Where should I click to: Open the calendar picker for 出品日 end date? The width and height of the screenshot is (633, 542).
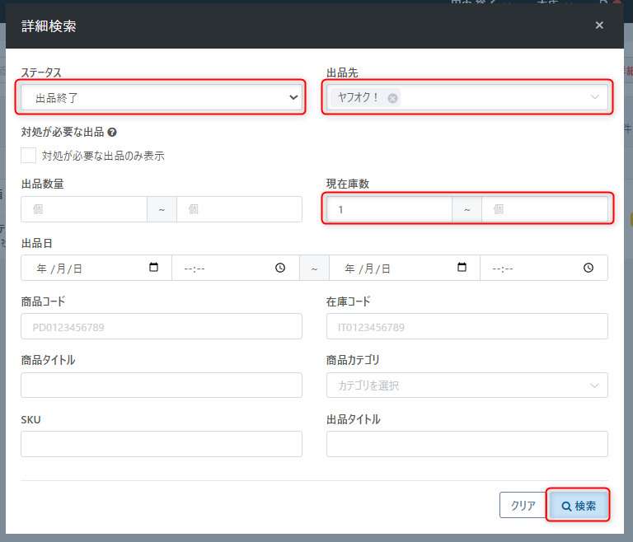(462, 267)
